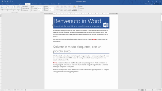Click the zoom slider handle
The height and width of the screenshot is (91, 162).
click(153, 90)
